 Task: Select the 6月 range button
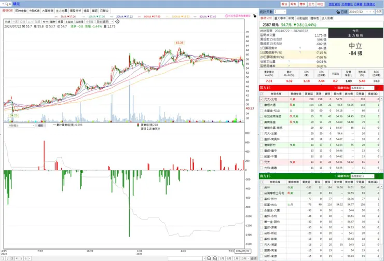229,258
